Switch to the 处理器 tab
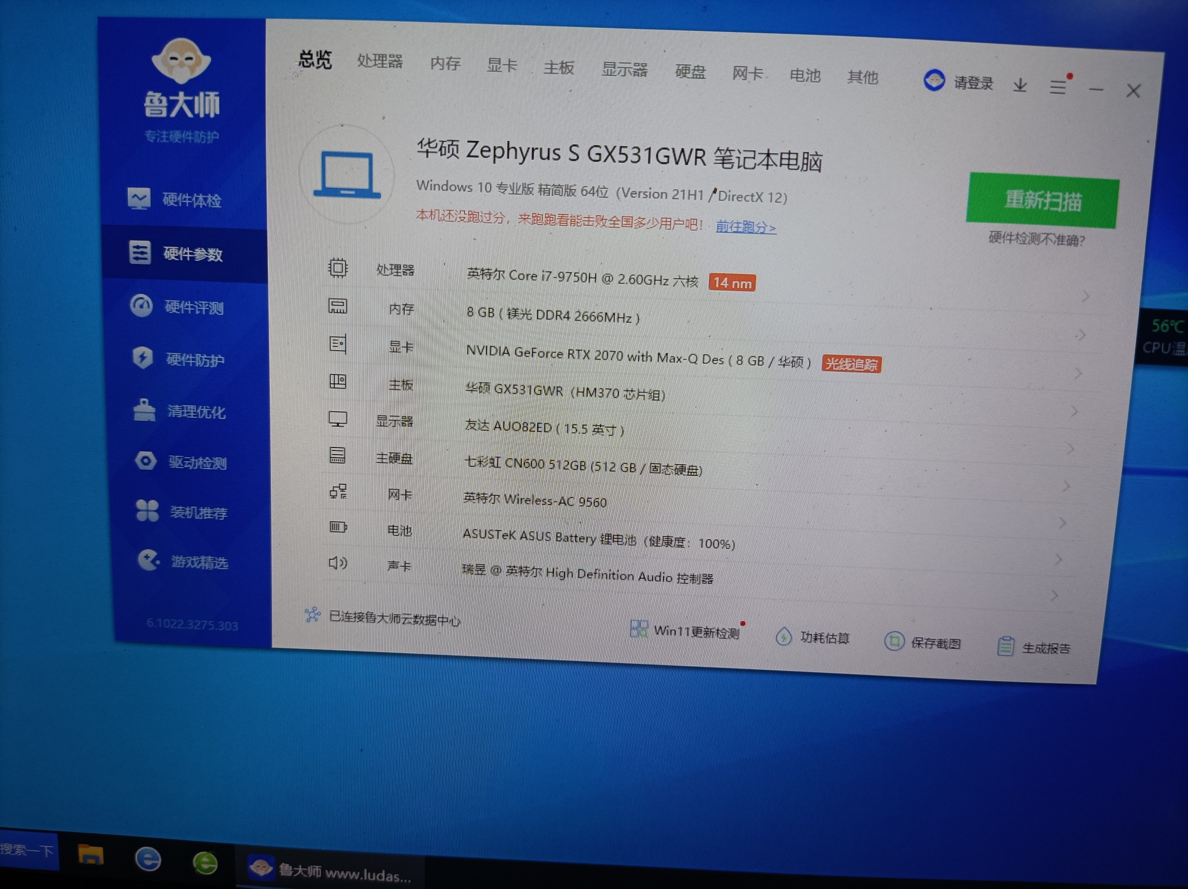Image resolution: width=1188 pixels, height=889 pixels. (380, 61)
